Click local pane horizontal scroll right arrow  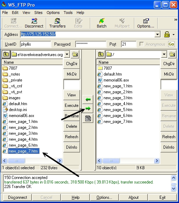60,161
